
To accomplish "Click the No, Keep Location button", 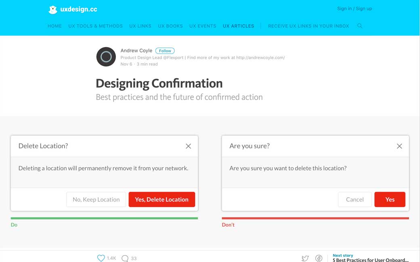I will coord(96,200).
